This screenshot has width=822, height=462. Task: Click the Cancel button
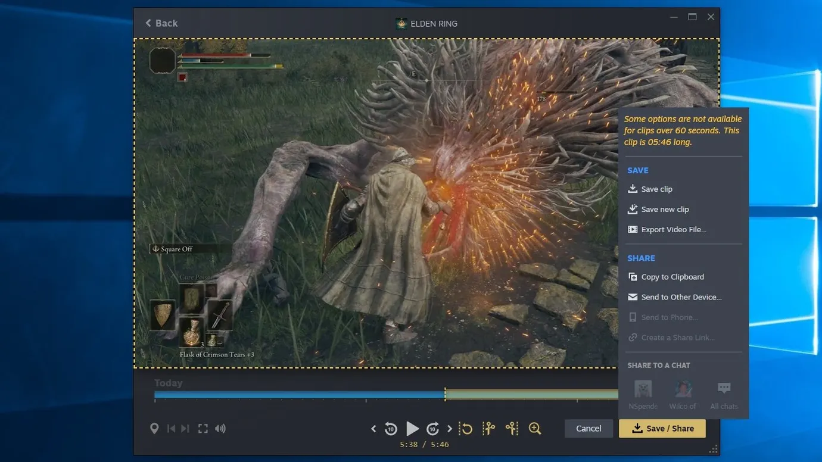tap(589, 429)
